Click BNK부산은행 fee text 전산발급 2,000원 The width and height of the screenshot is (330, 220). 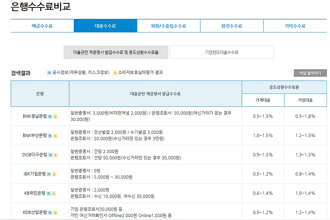[110, 132]
